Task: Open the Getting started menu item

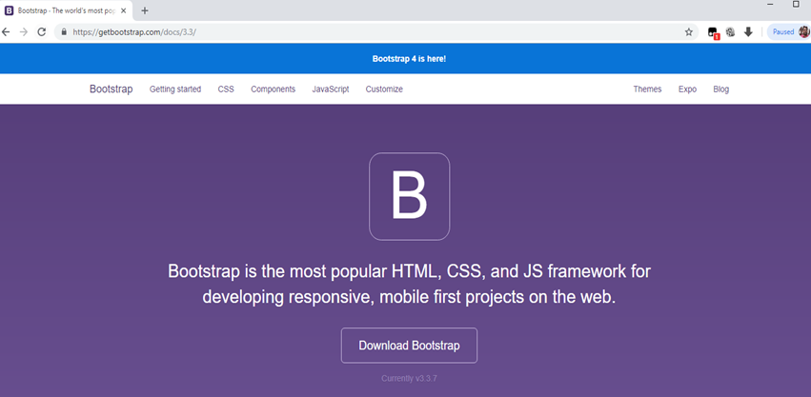Action: [175, 89]
